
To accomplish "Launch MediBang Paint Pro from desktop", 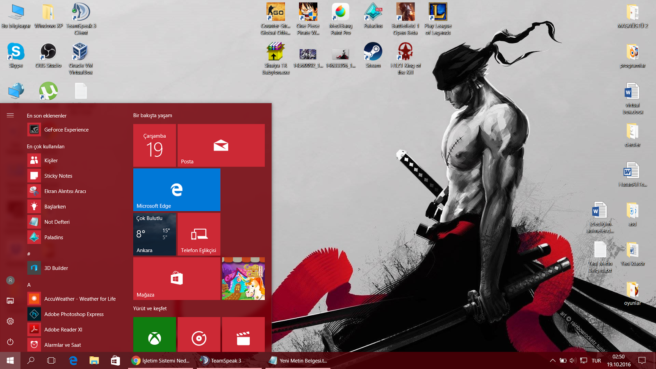I will [341, 18].
